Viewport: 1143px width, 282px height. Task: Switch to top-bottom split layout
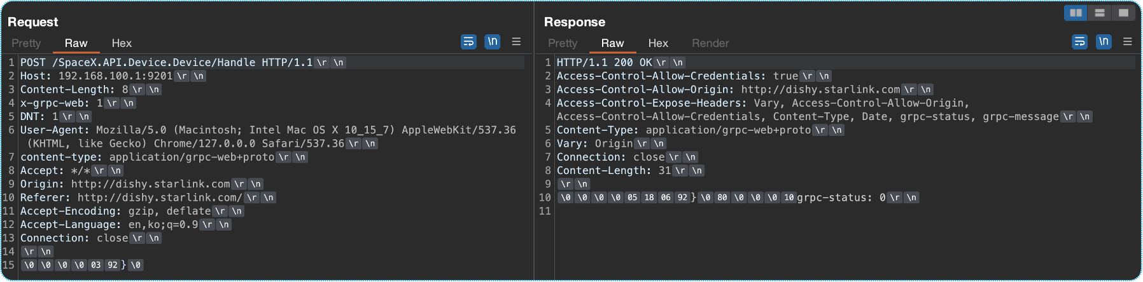click(1099, 13)
